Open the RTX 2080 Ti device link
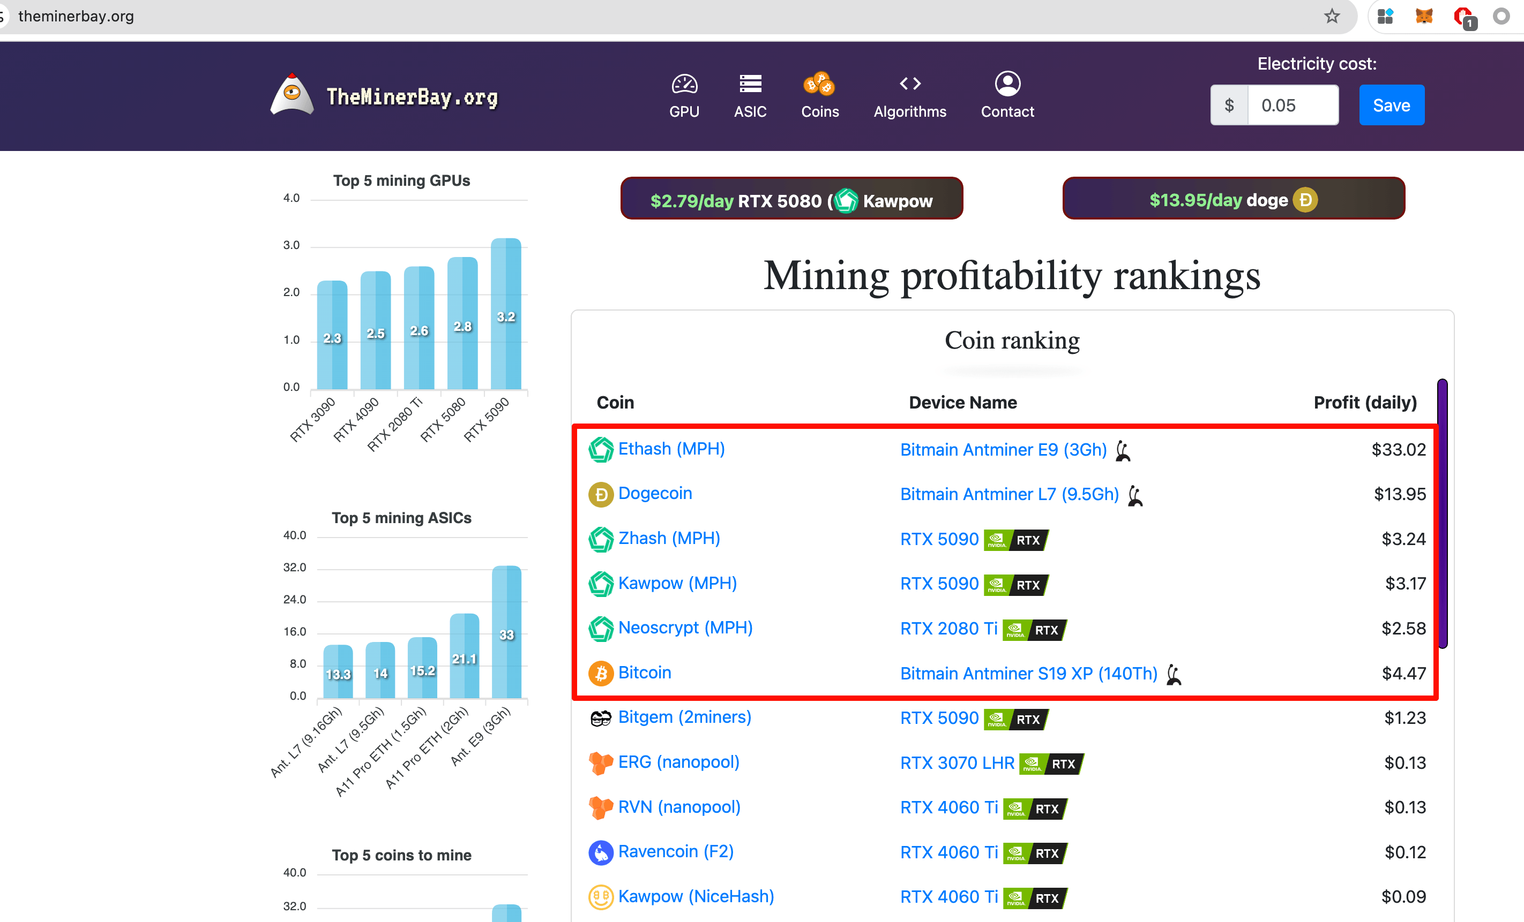1524x922 pixels. pyautogui.click(x=949, y=629)
